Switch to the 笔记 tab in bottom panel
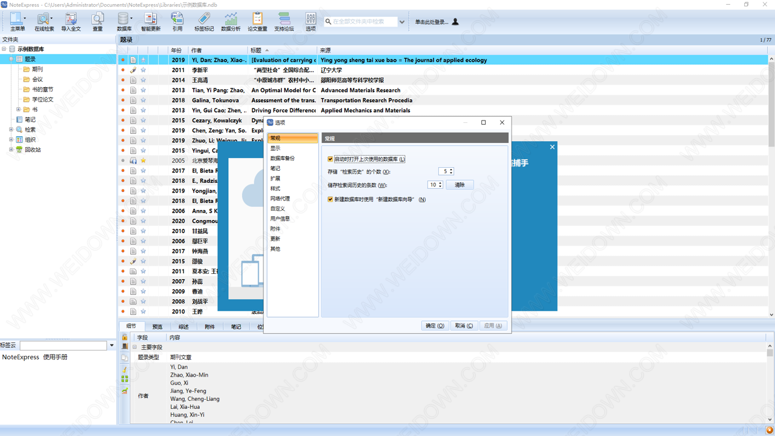This screenshot has height=436, width=775. (x=236, y=326)
